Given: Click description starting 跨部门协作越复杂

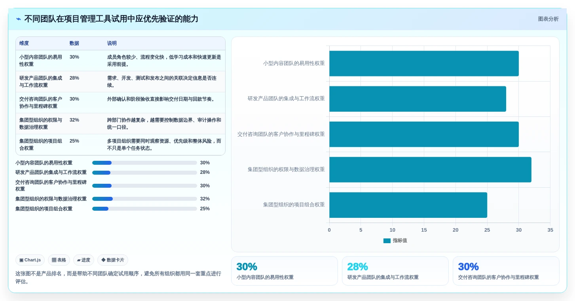Looking at the screenshot, I should point(164,124).
